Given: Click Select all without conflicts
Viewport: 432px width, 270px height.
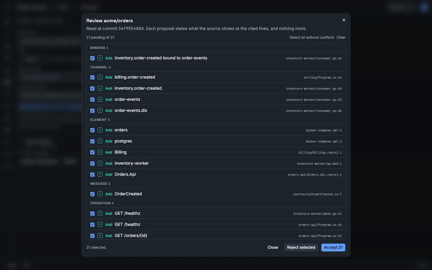Looking at the screenshot, I should [x=312, y=37].
